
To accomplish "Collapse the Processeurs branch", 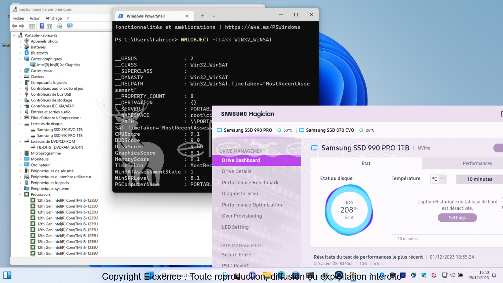I will pos(20,194).
